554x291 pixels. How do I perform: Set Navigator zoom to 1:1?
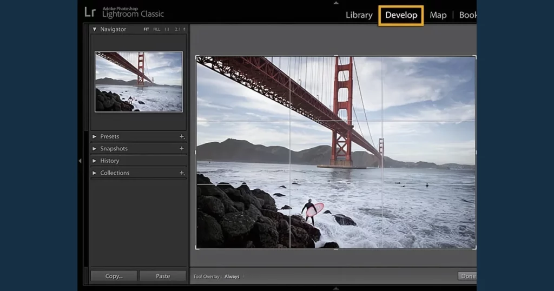(167, 29)
